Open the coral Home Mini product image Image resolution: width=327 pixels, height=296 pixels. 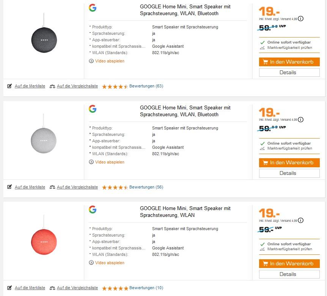[44, 241]
